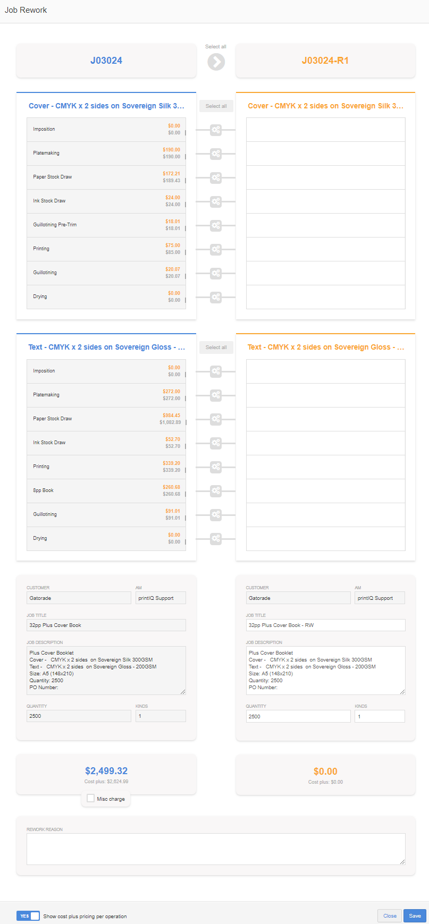429x924 pixels.
Task: Click the $2,499.32 total price
Action: click(106, 771)
